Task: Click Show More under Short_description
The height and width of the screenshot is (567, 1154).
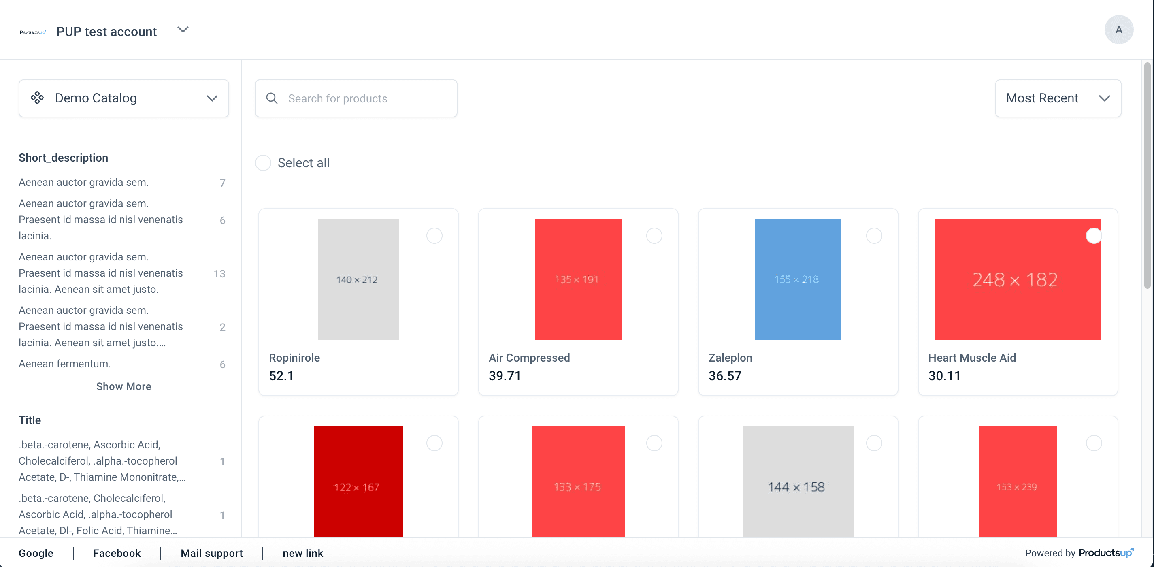Action: coord(123,386)
